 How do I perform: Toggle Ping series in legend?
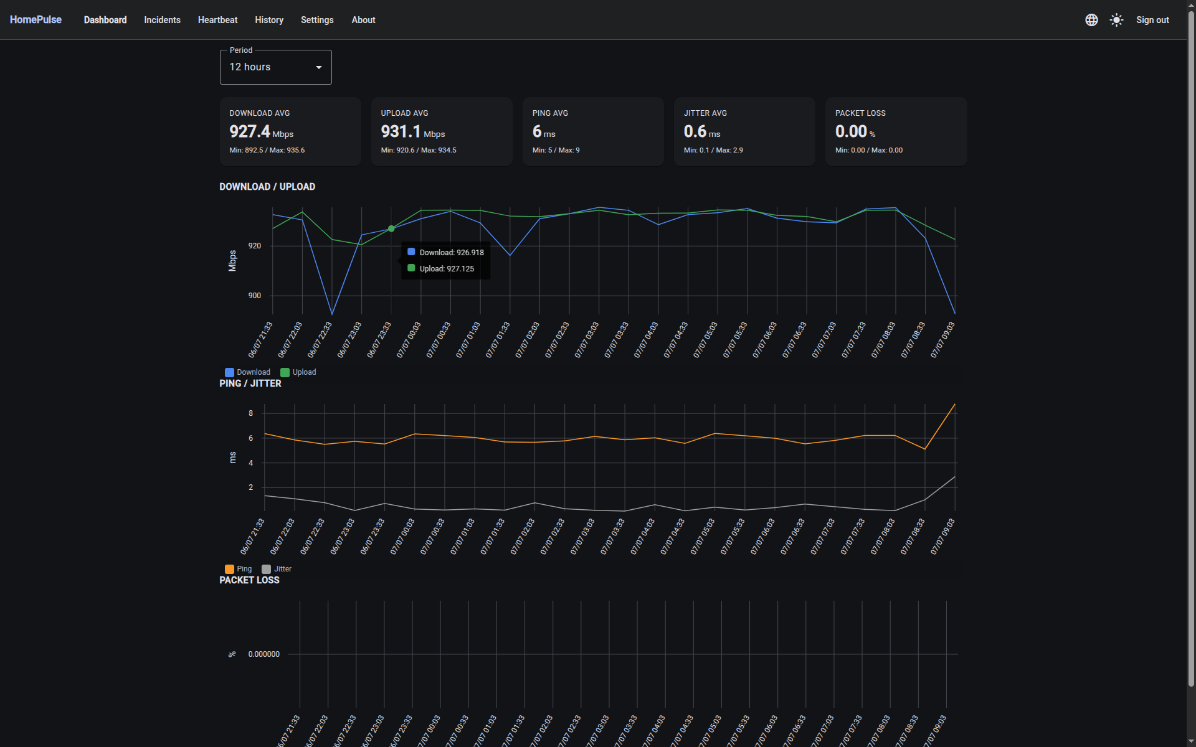point(238,569)
